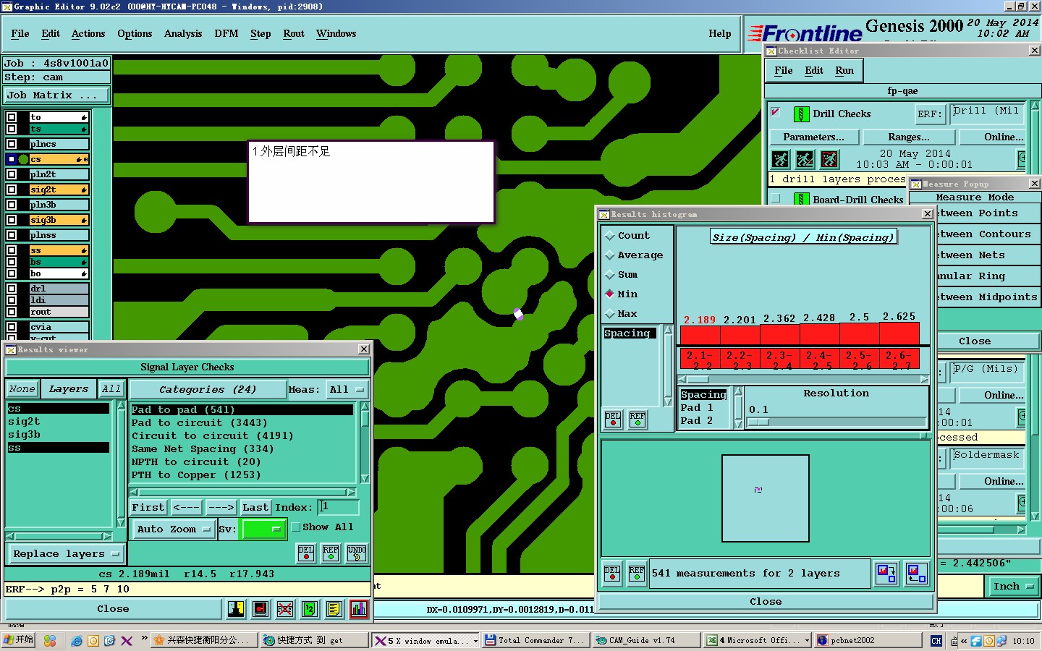Open the Inch units dropdown
Image resolution: width=1042 pixels, height=651 pixels.
point(1012,587)
